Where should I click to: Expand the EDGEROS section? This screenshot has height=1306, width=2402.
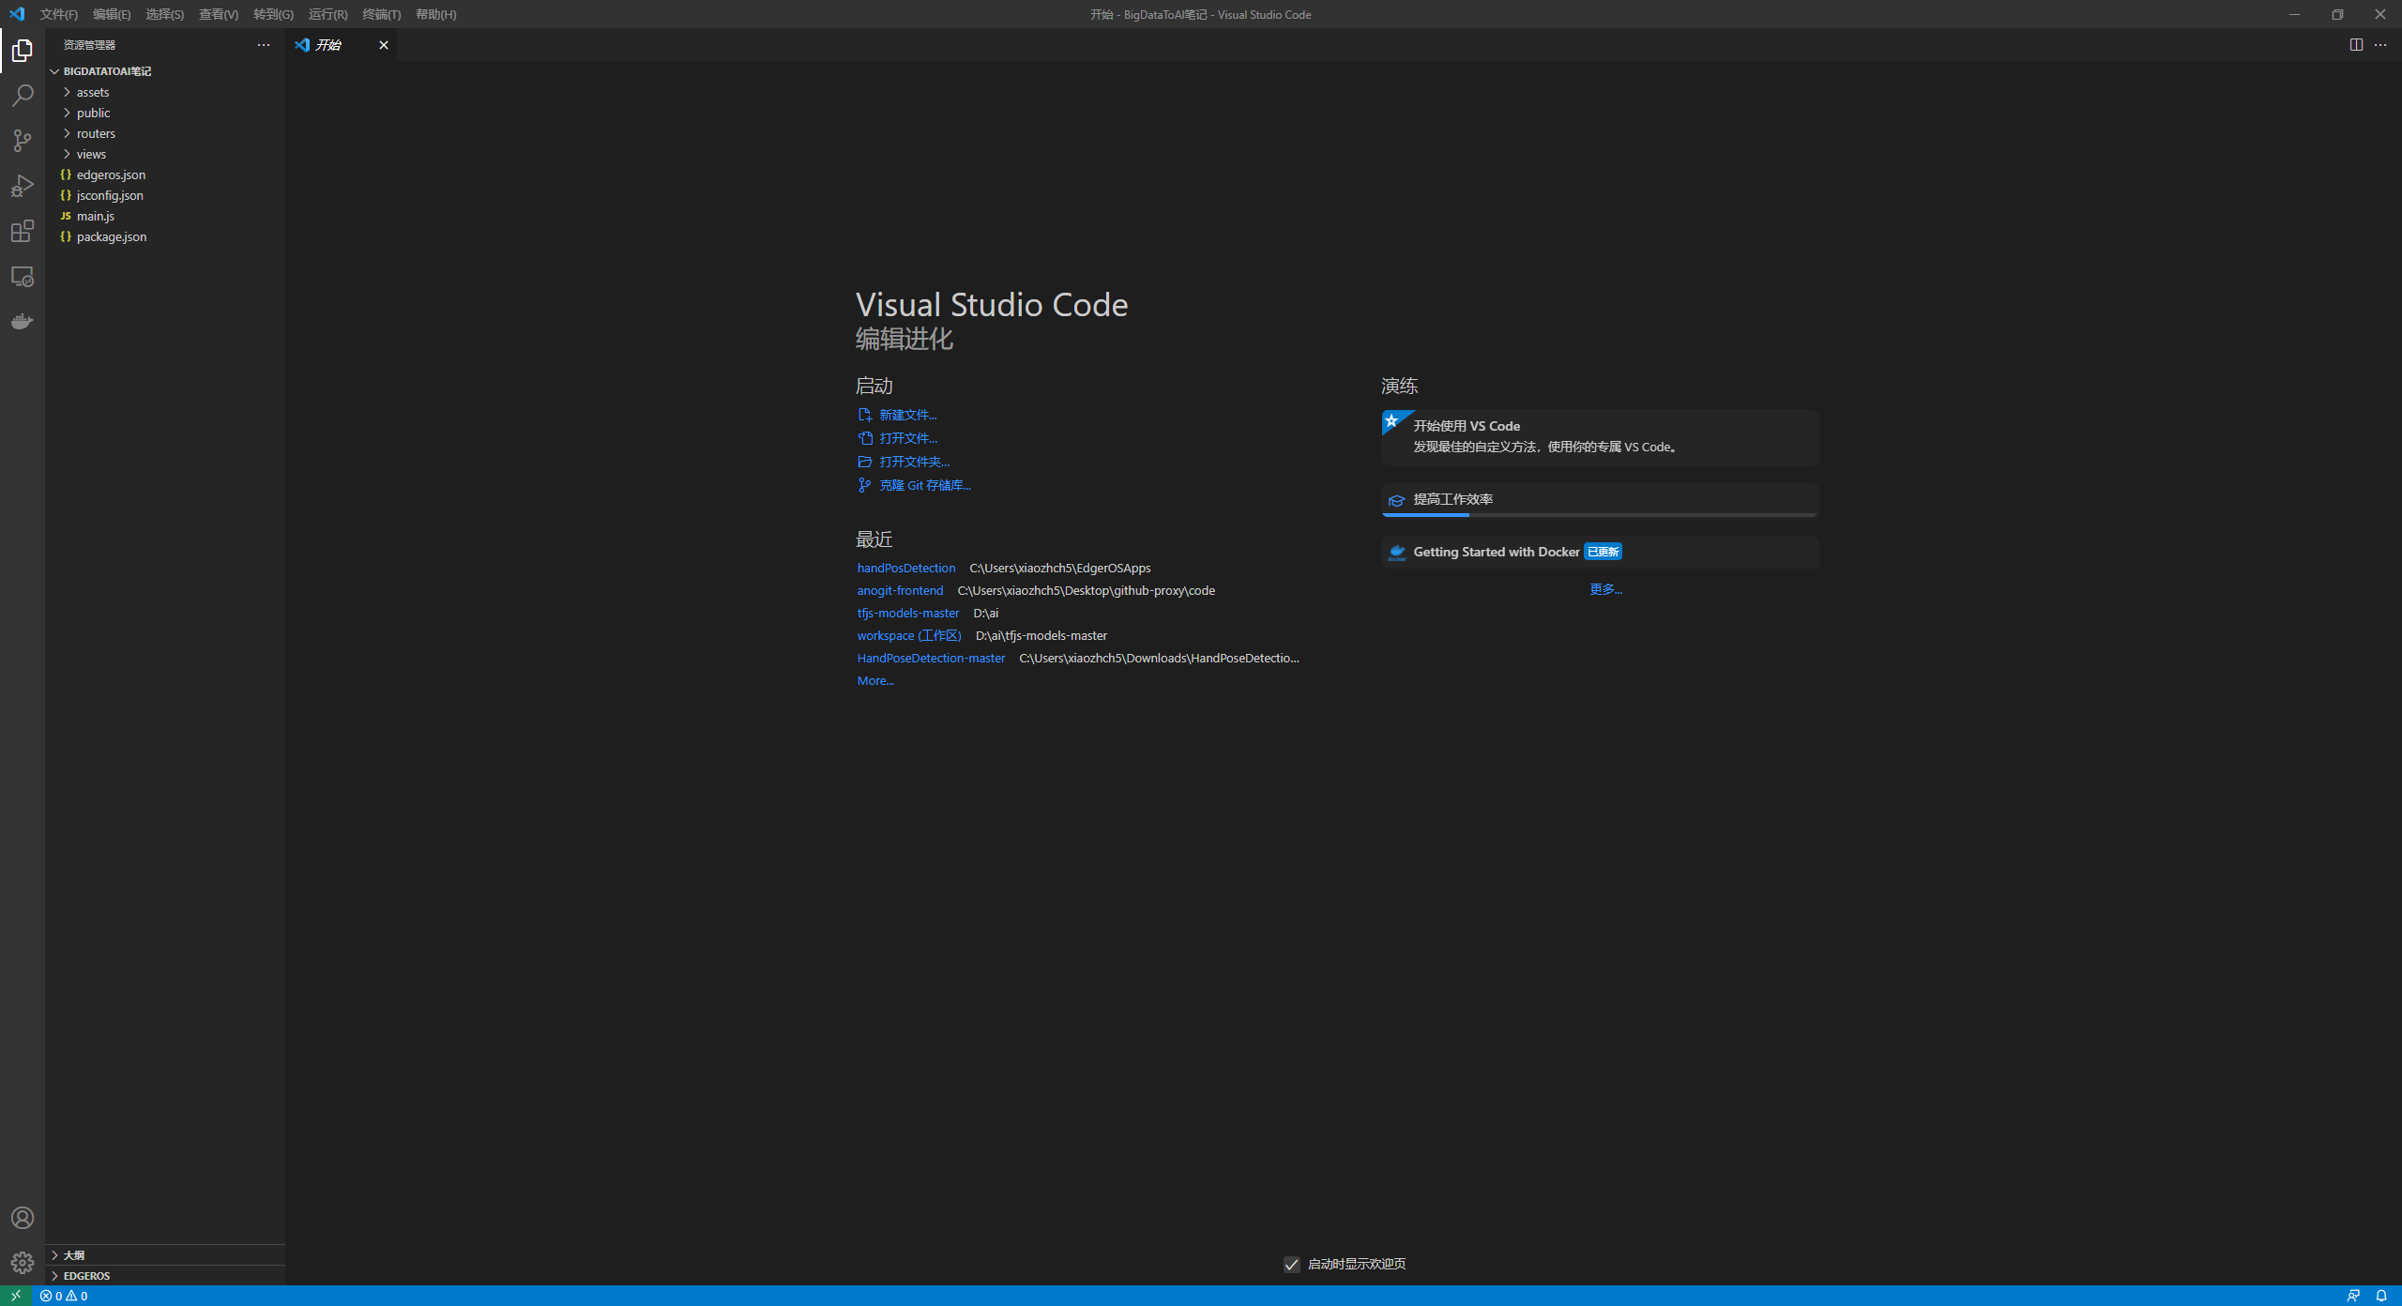pyautogui.click(x=165, y=1276)
